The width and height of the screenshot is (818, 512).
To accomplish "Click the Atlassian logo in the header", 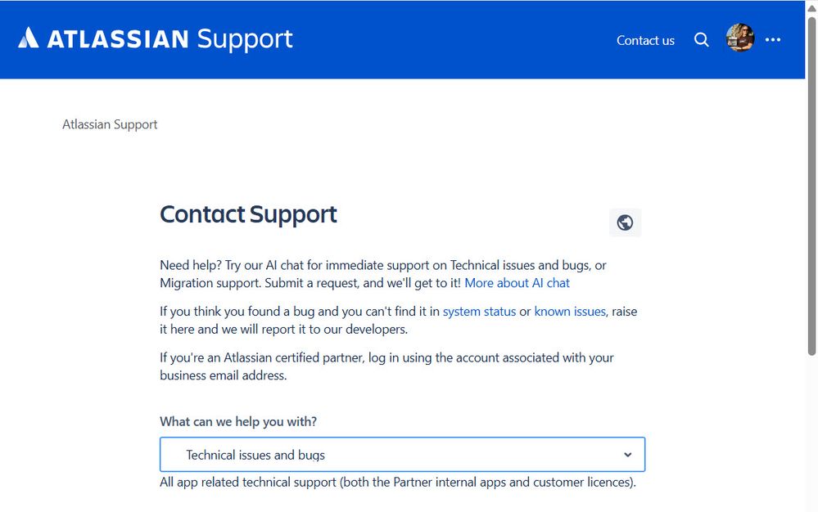I will point(29,38).
